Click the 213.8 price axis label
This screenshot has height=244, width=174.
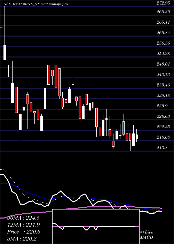[162, 148]
